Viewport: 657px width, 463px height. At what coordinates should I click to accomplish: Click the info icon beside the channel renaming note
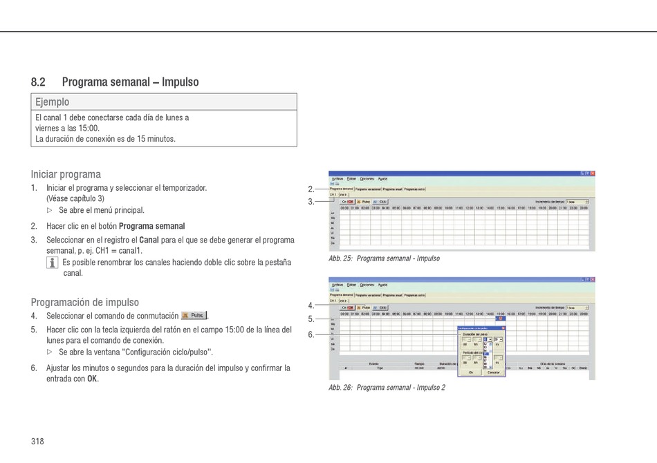53,263
